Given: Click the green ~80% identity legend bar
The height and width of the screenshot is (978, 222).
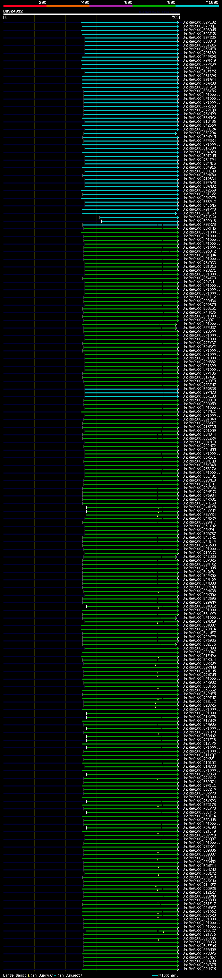Looking at the screenshot, I should tap(154, 6).
